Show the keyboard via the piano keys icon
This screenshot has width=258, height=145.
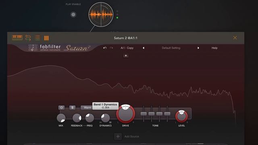point(17,38)
